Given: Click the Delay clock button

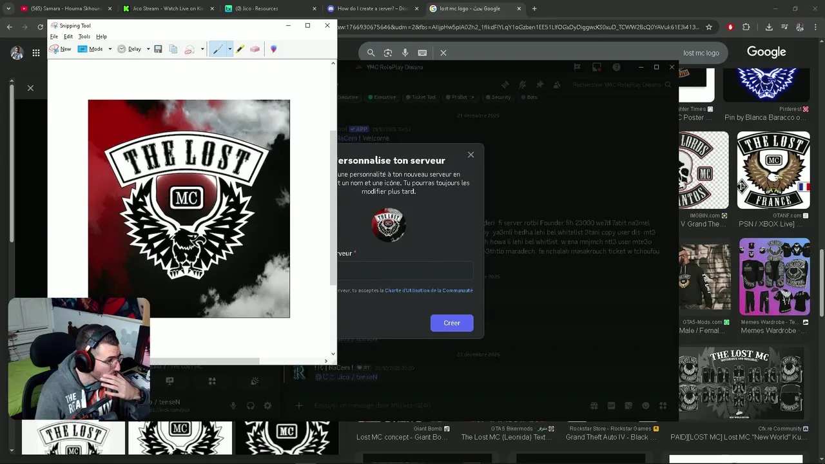Looking at the screenshot, I should click(x=129, y=49).
